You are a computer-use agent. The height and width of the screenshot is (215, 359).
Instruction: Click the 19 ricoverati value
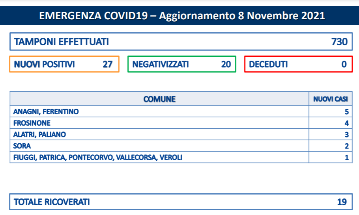[342, 202]
